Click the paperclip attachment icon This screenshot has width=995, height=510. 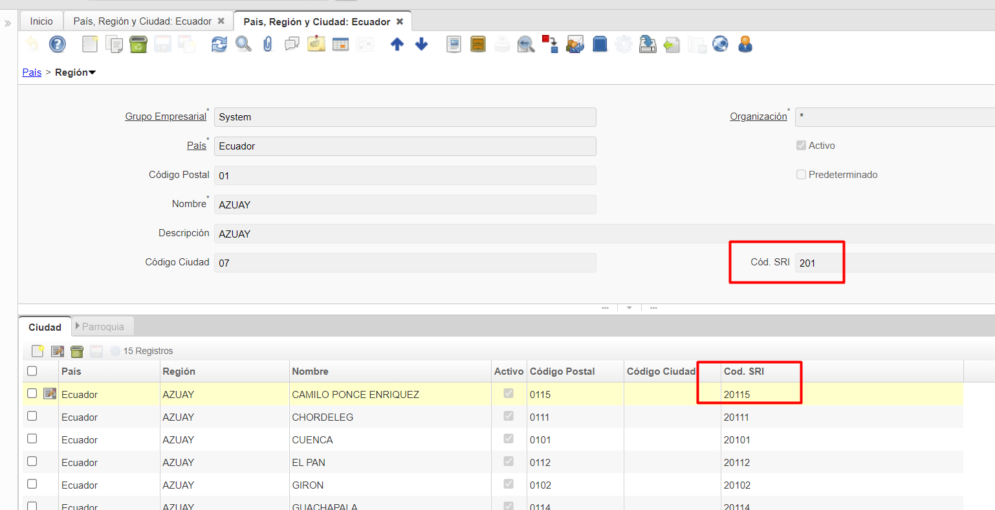click(268, 44)
